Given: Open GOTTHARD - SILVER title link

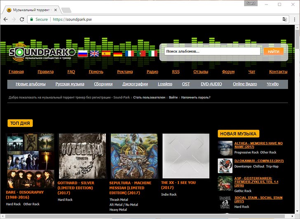Looking at the screenshot, I should tap(76, 188).
